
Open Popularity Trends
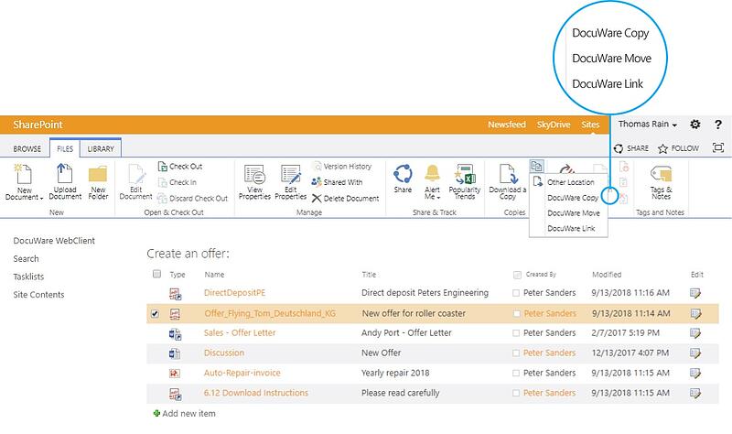465,182
